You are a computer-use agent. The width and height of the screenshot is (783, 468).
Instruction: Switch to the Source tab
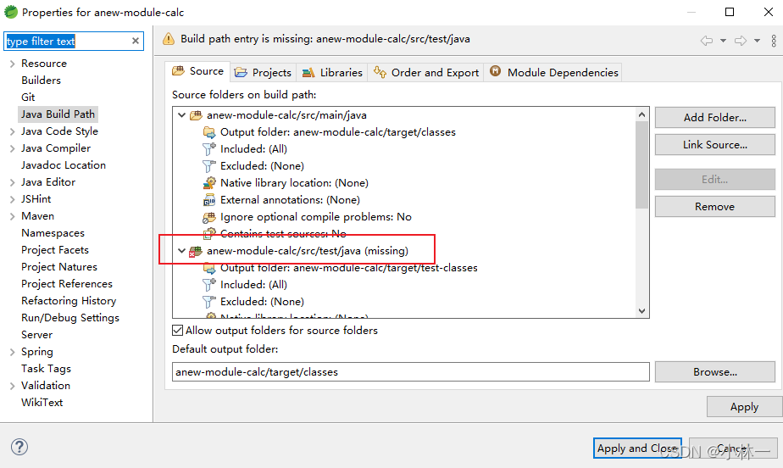197,71
